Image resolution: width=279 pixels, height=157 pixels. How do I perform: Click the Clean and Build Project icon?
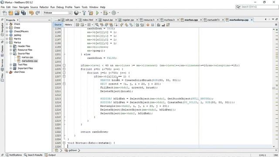[91, 13]
